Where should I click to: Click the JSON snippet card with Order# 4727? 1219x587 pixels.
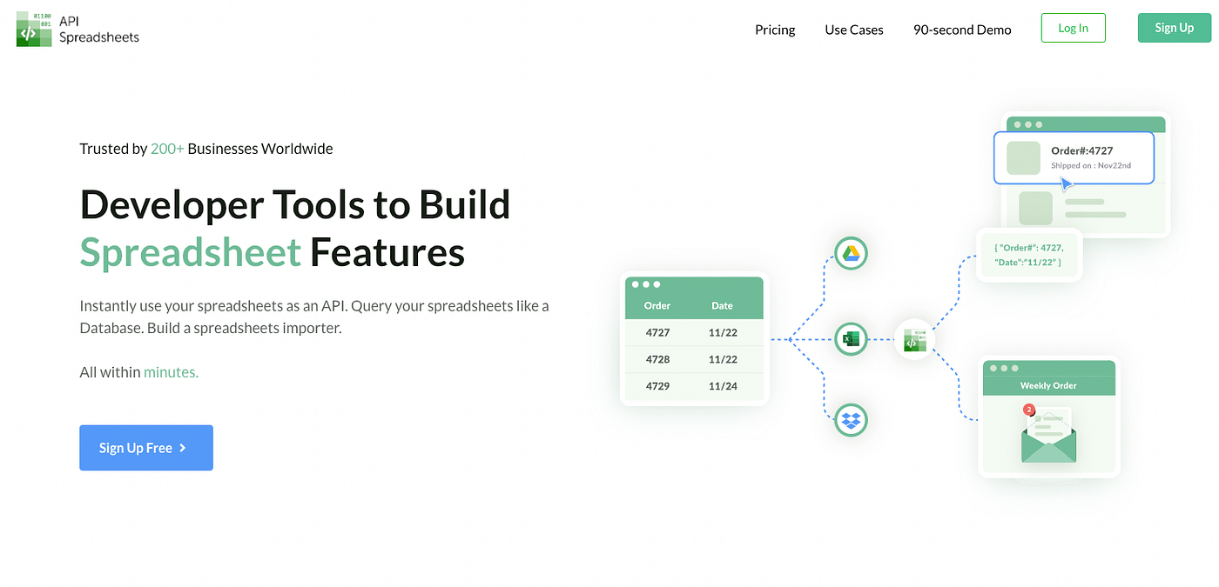point(1029,255)
